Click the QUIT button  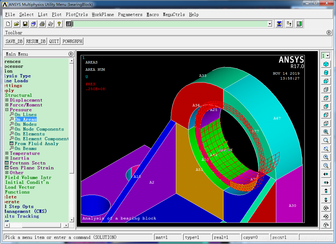(54, 41)
